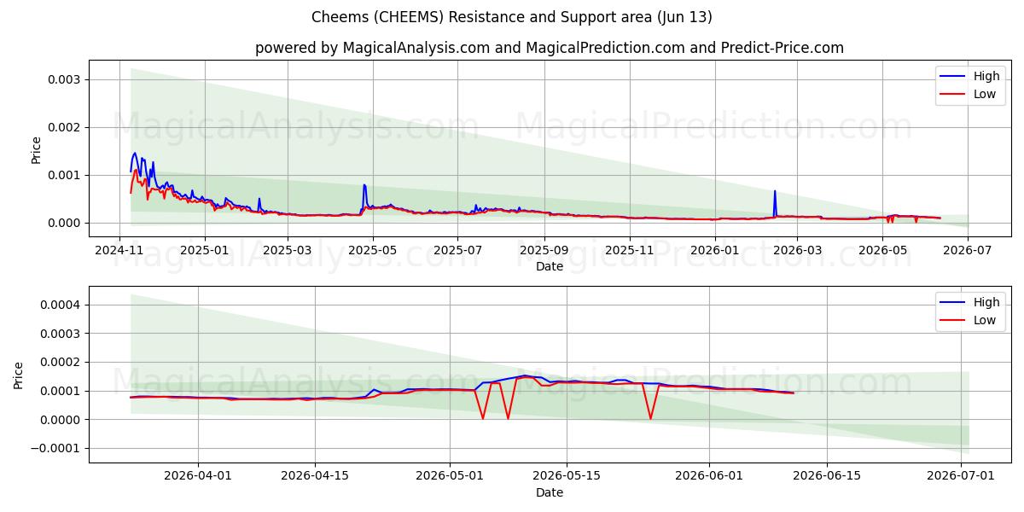Click the '2026-06-01' x-axis label
Screen dimensions: 1024x512
(x=710, y=476)
